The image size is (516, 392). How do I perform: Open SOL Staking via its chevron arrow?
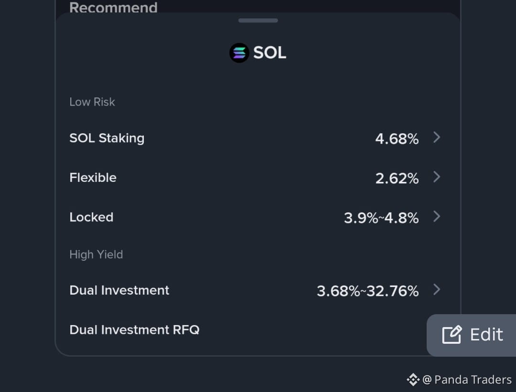(x=437, y=138)
